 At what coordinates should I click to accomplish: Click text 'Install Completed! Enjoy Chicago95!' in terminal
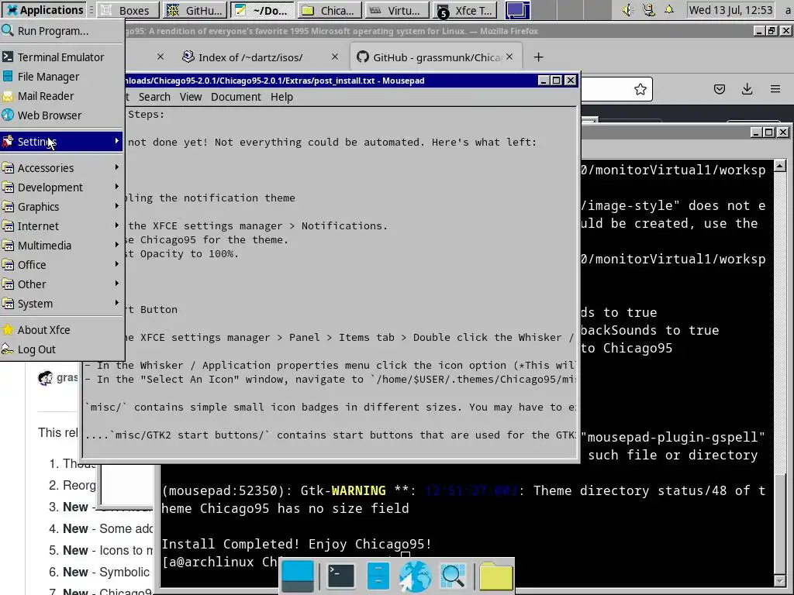297,544
